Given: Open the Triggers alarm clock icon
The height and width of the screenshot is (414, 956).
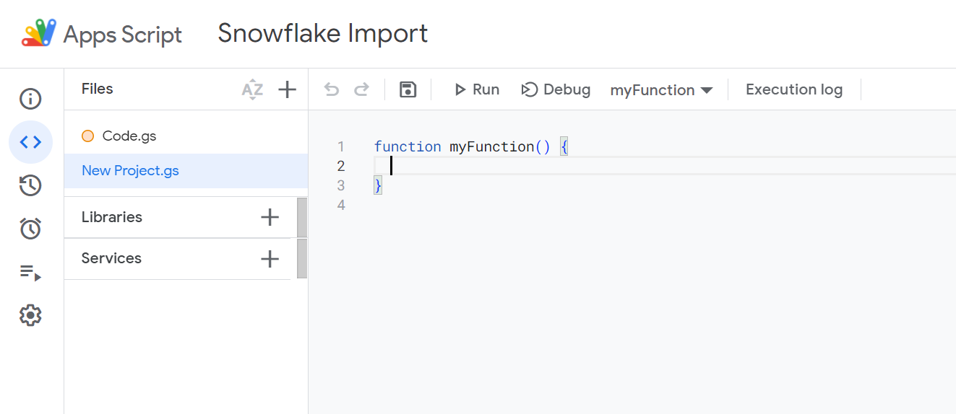Looking at the screenshot, I should click(x=30, y=229).
